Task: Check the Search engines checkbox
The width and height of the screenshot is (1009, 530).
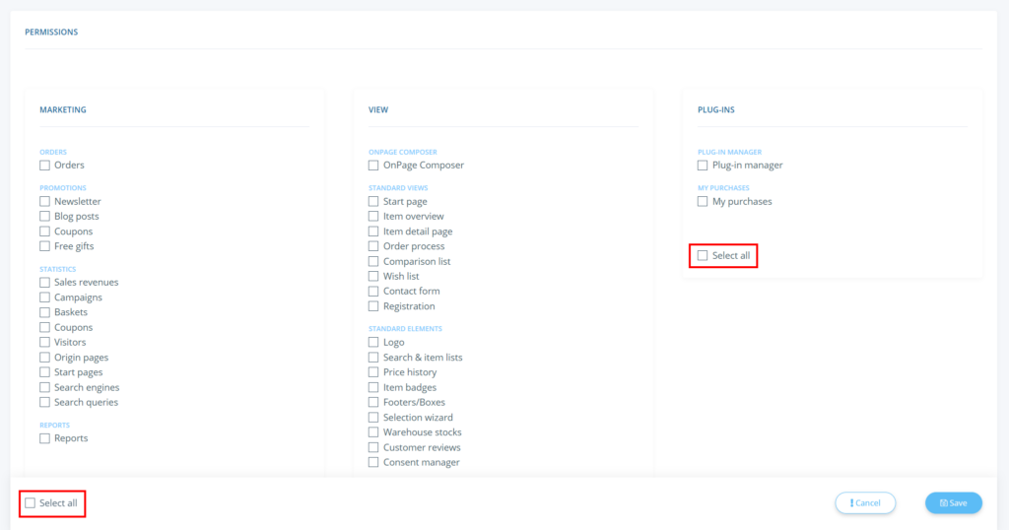Action: tap(44, 387)
